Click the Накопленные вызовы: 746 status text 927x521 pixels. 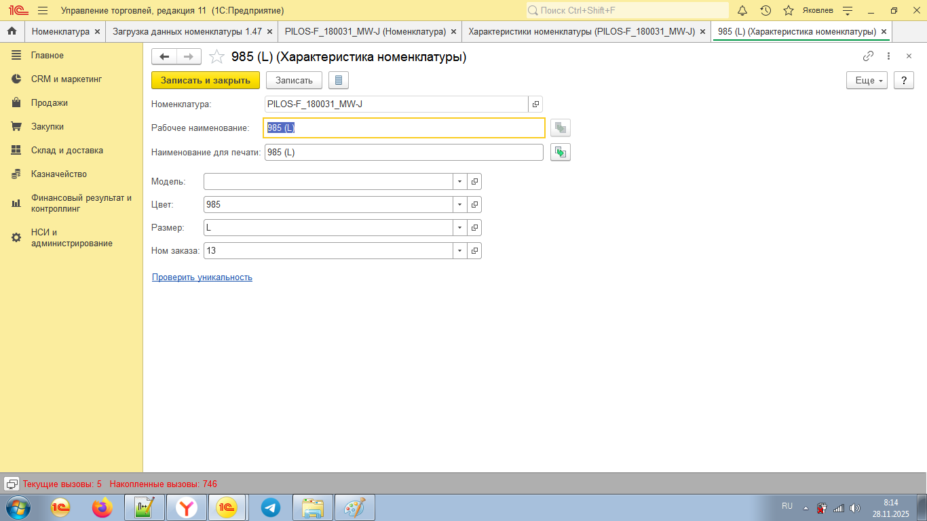(x=164, y=484)
